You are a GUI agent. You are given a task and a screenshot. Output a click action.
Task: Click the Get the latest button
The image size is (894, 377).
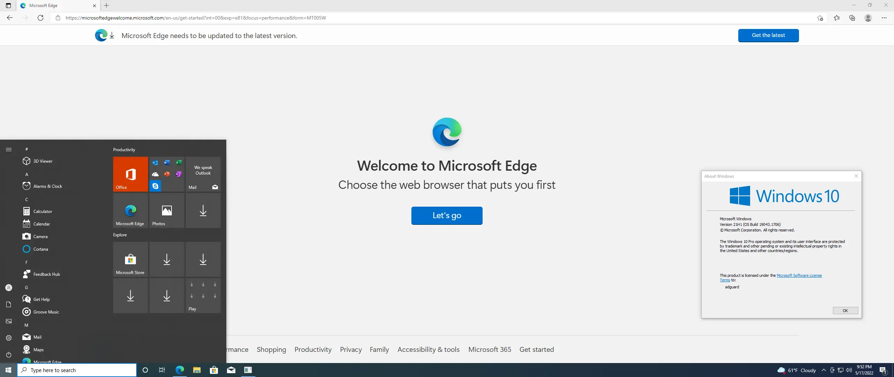coord(768,35)
